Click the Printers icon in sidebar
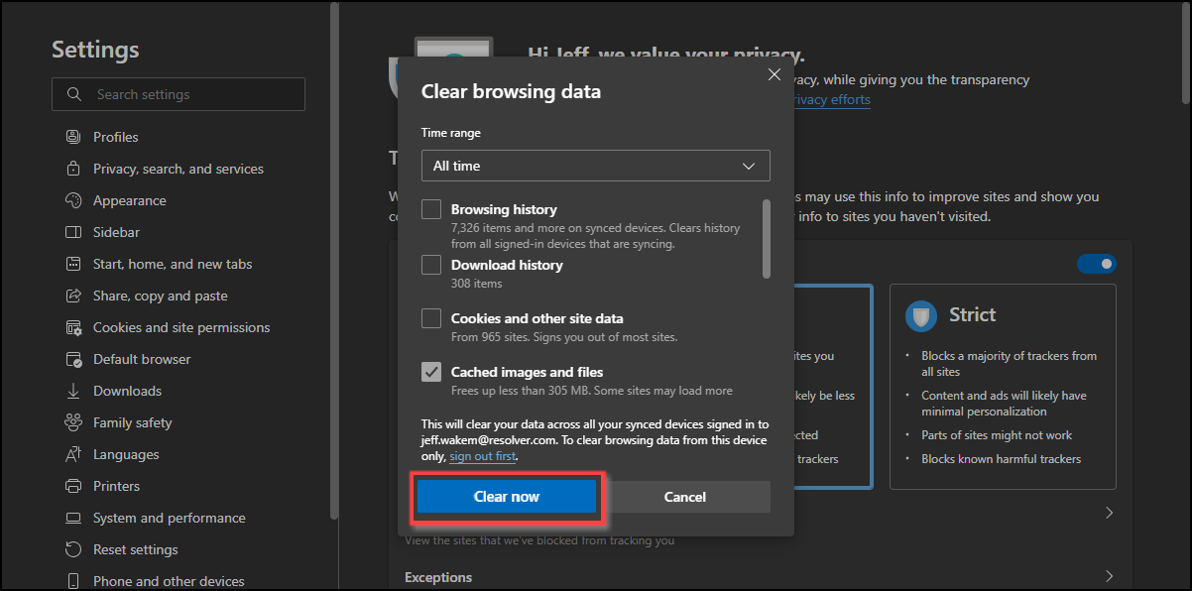The image size is (1192, 591). 72,486
